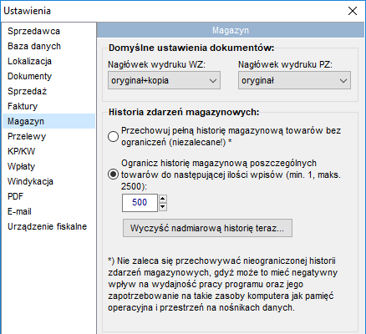Open Urządzenie fiskalne settings
Viewport: 366px width, 334px height.
pyautogui.click(x=48, y=226)
